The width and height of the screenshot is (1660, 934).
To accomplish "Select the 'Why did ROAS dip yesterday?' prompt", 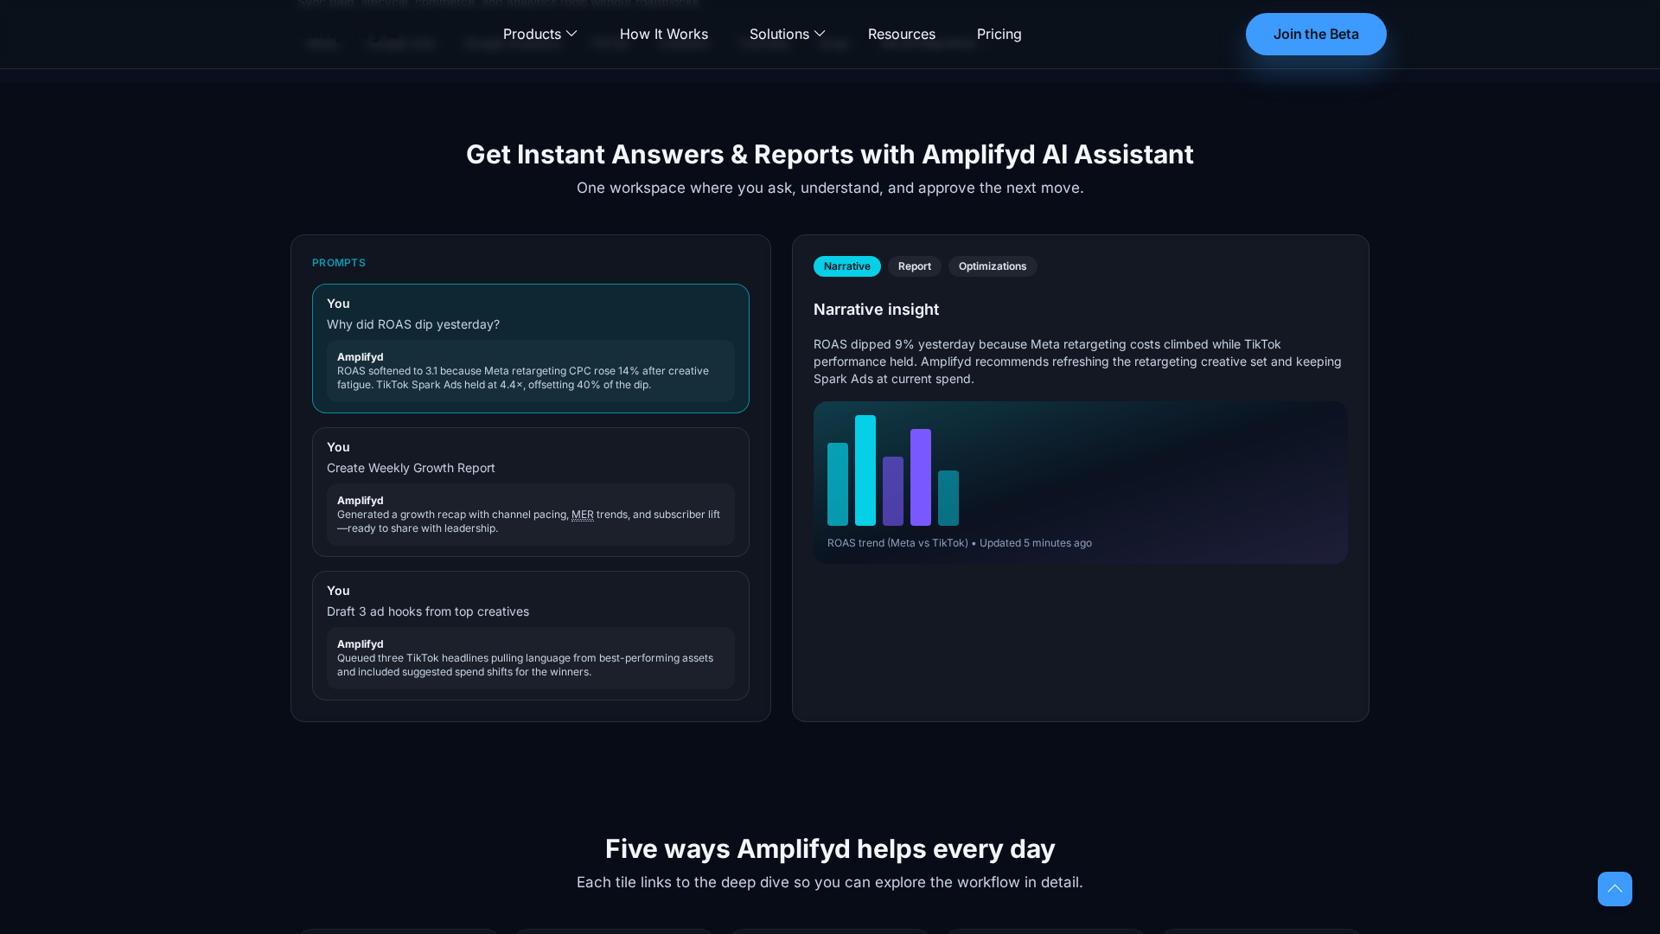I will click(530, 349).
